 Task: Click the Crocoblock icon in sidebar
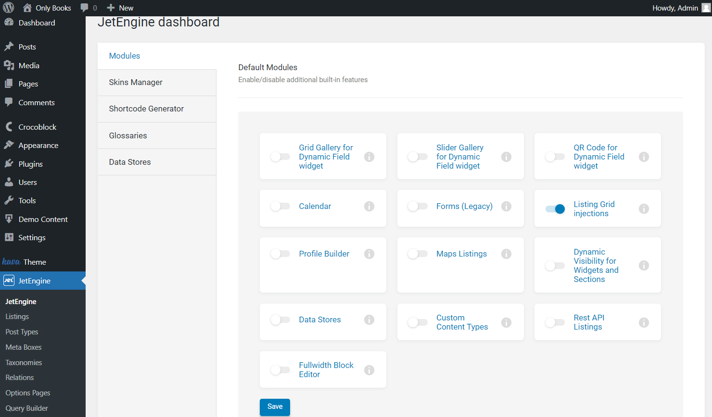9,127
